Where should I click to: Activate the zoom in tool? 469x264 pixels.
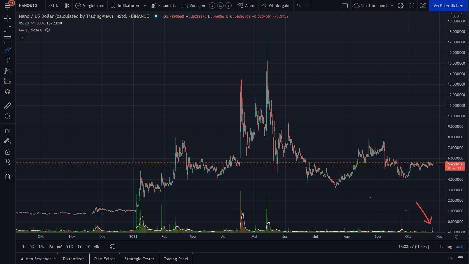pos(8,116)
